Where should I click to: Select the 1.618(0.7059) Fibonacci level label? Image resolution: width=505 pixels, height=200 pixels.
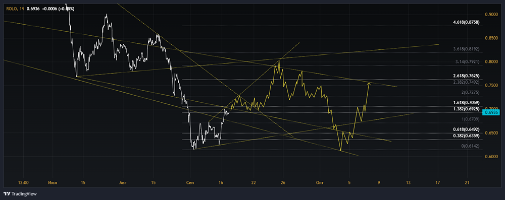click(466, 103)
